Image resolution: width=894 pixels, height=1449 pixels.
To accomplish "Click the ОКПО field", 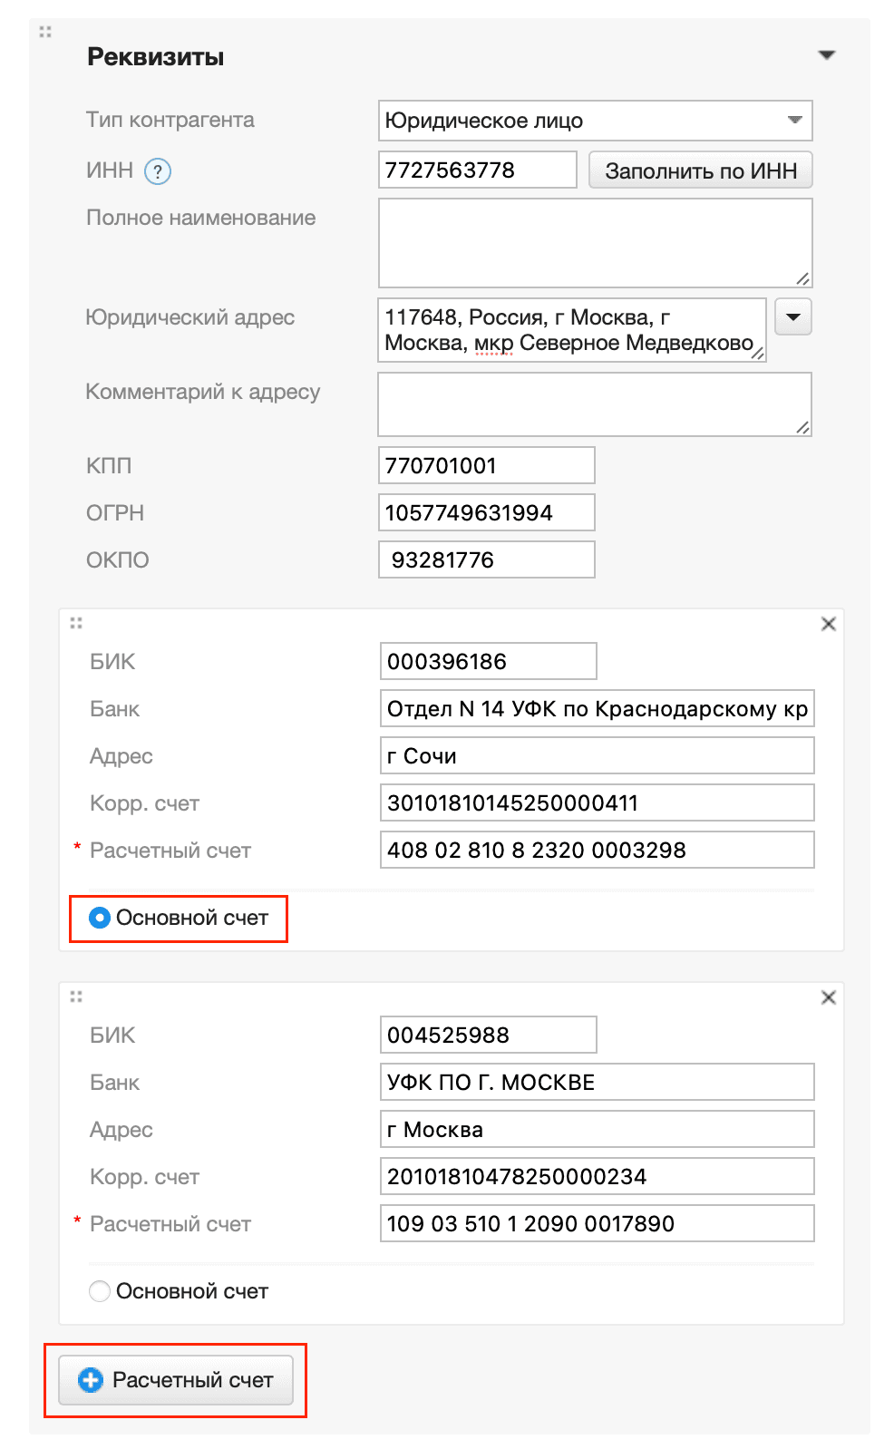I will coord(487,559).
